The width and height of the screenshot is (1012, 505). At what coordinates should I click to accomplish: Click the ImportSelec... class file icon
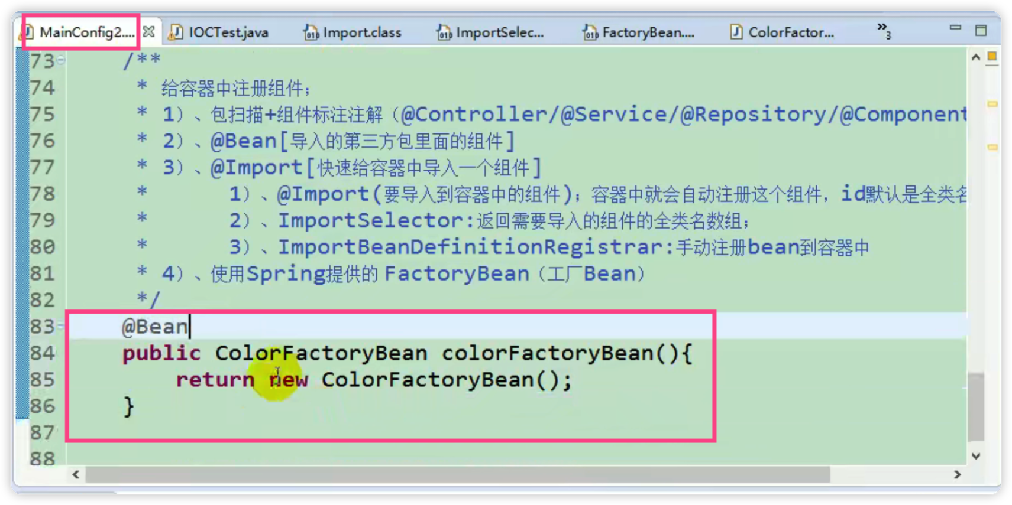click(444, 32)
